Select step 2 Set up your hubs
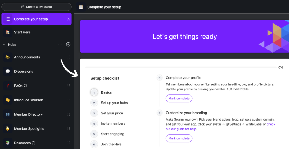The image size is (289, 149). pos(114,103)
